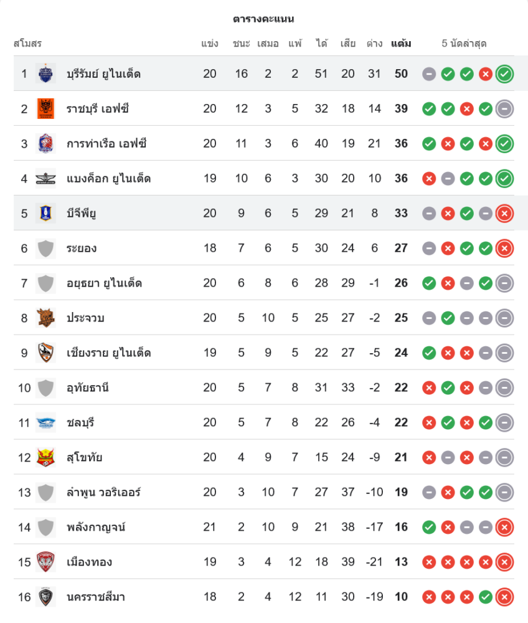528x623 pixels.
Task: Open the อยุธยา ยูไนเต็ด team link
Action: pyautogui.click(x=104, y=283)
